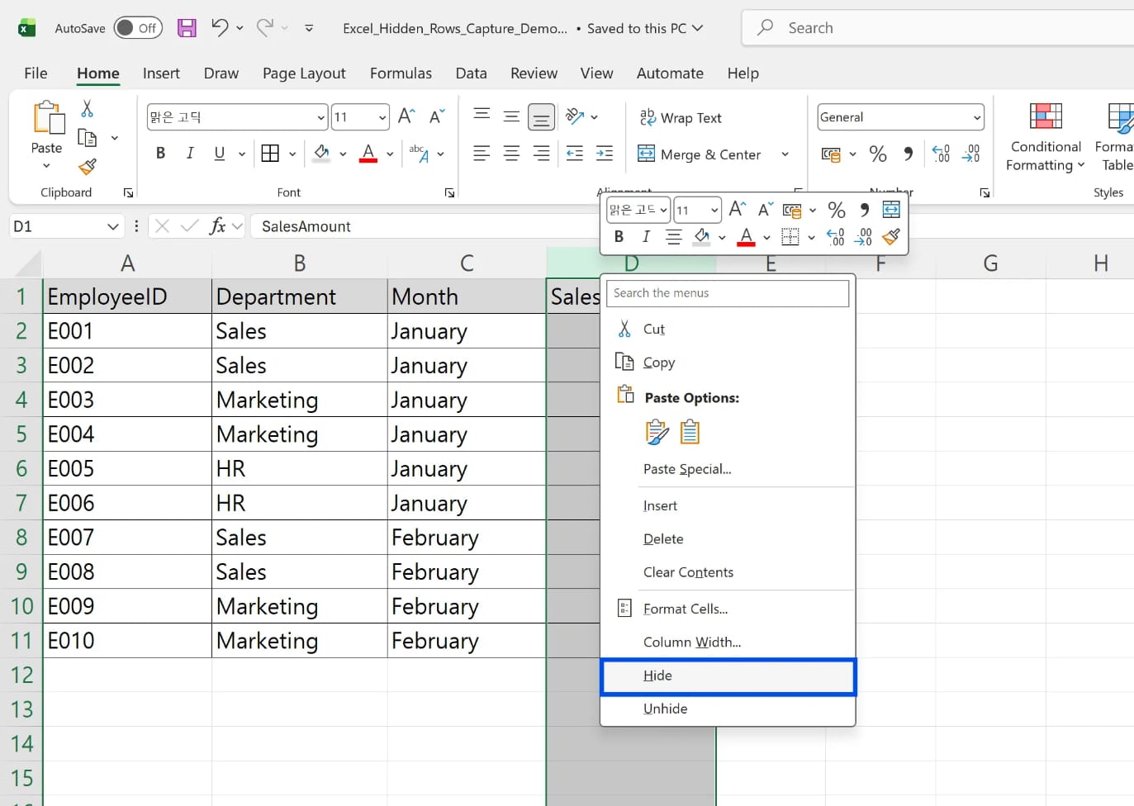The image size is (1134, 806).
Task: Click the Increase Indent icon in ribbon
Action: tap(605, 154)
